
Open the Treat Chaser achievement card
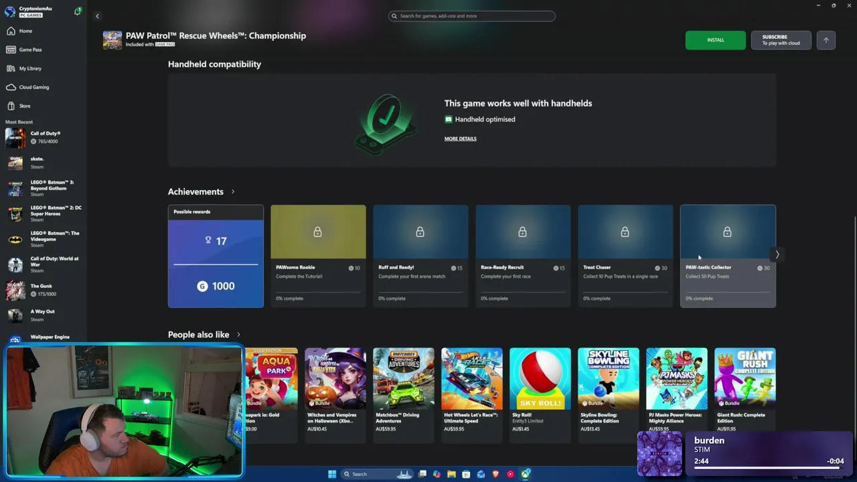point(625,256)
